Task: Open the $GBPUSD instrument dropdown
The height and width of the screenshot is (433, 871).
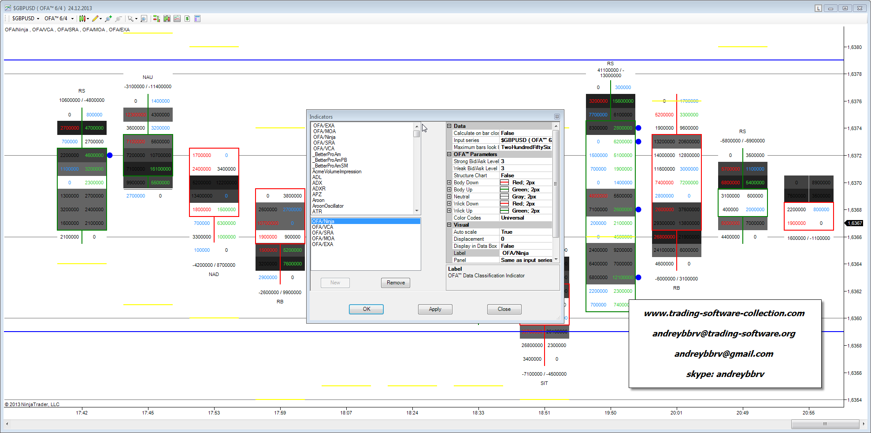Action: [x=26, y=19]
